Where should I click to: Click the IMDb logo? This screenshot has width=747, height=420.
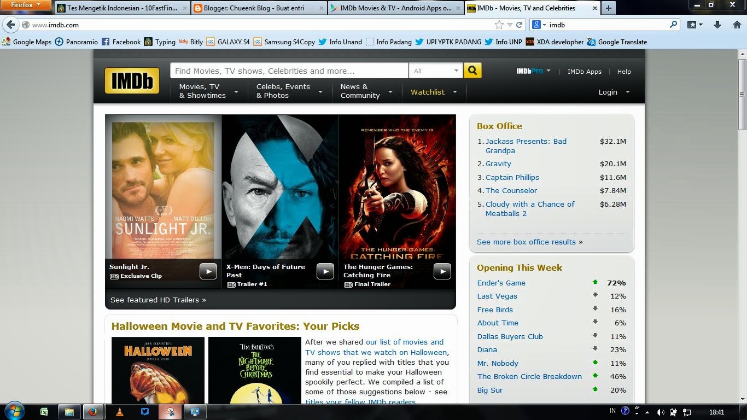[132, 81]
